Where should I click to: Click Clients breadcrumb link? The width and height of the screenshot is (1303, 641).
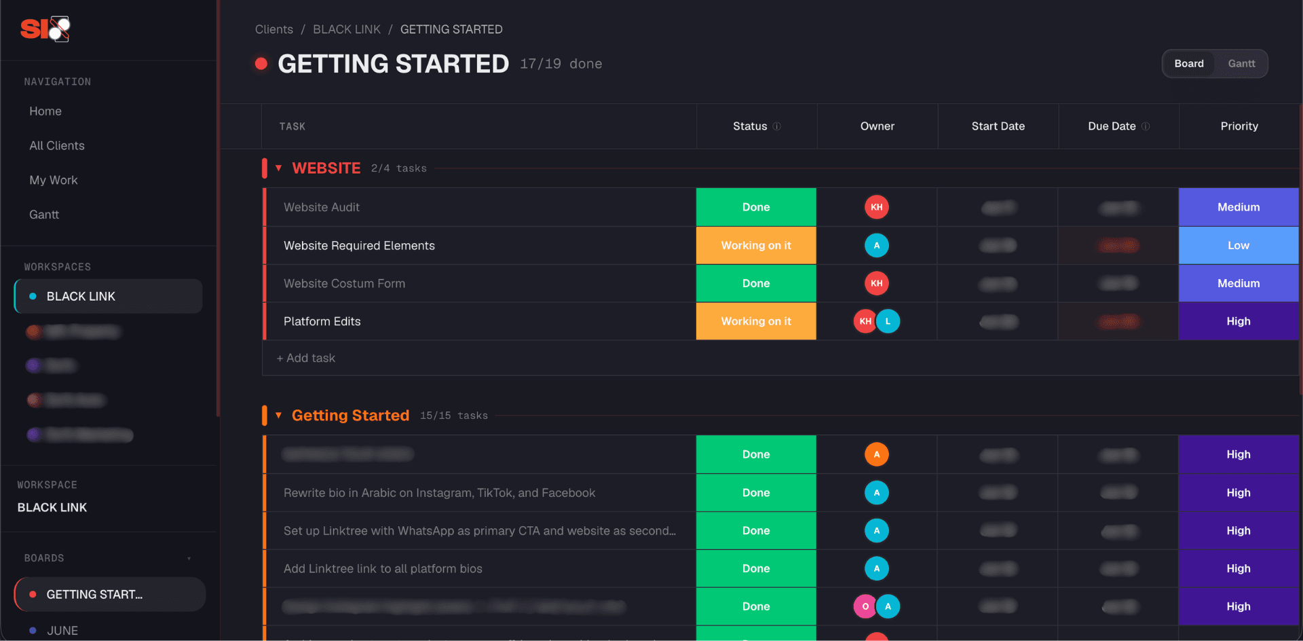pyautogui.click(x=274, y=29)
